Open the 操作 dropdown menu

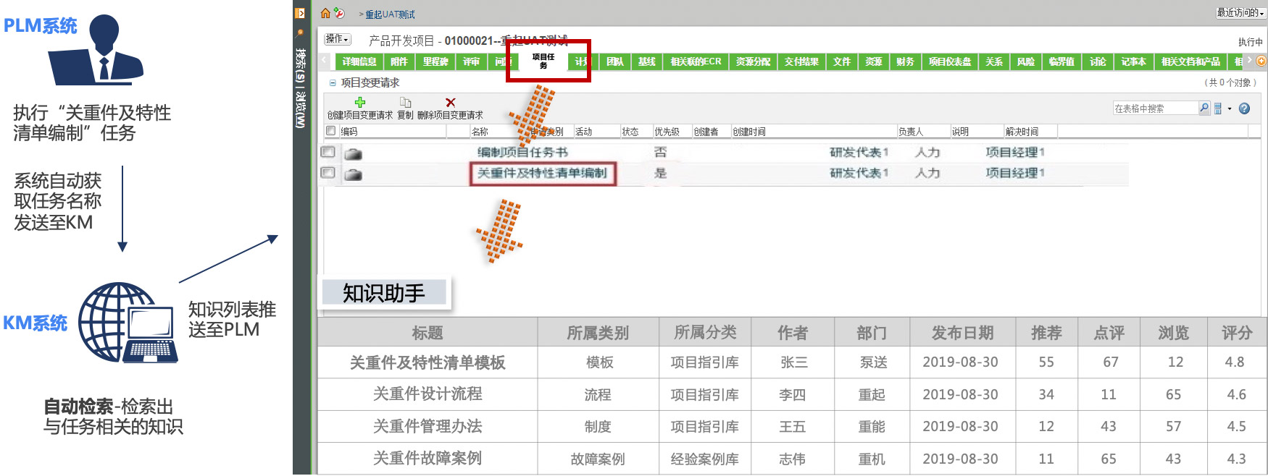click(338, 39)
